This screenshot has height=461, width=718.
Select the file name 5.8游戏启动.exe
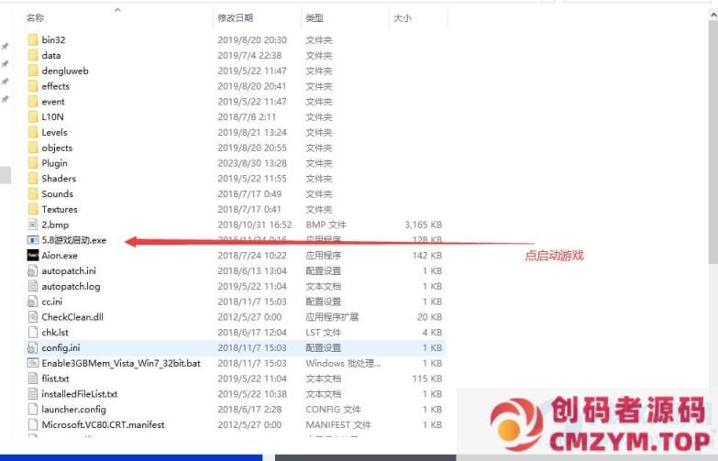(73, 240)
